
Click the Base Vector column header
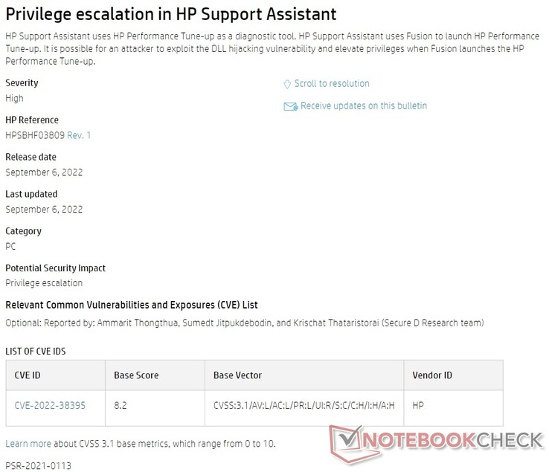click(x=304, y=375)
